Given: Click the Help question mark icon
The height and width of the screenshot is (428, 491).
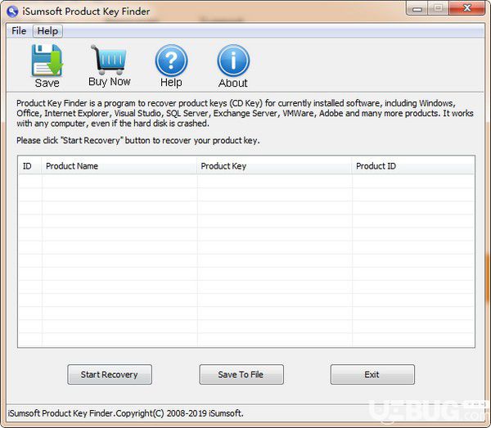Looking at the screenshot, I should (x=171, y=60).
